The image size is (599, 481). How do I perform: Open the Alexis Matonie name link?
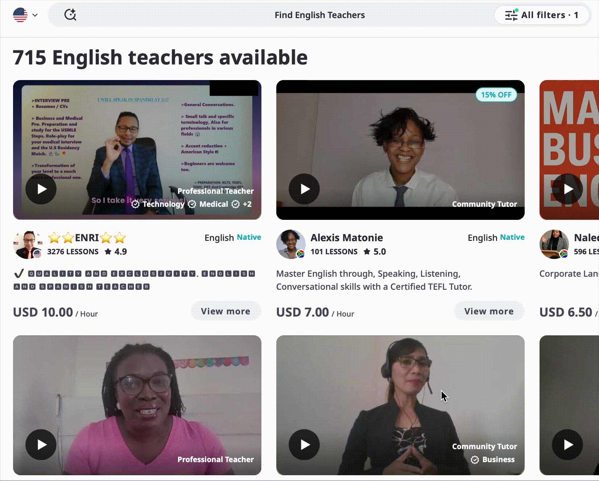347,238
